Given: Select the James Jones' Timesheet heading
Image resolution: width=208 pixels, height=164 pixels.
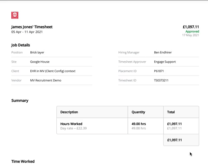Looking at the screenshot, I should 32,27.
